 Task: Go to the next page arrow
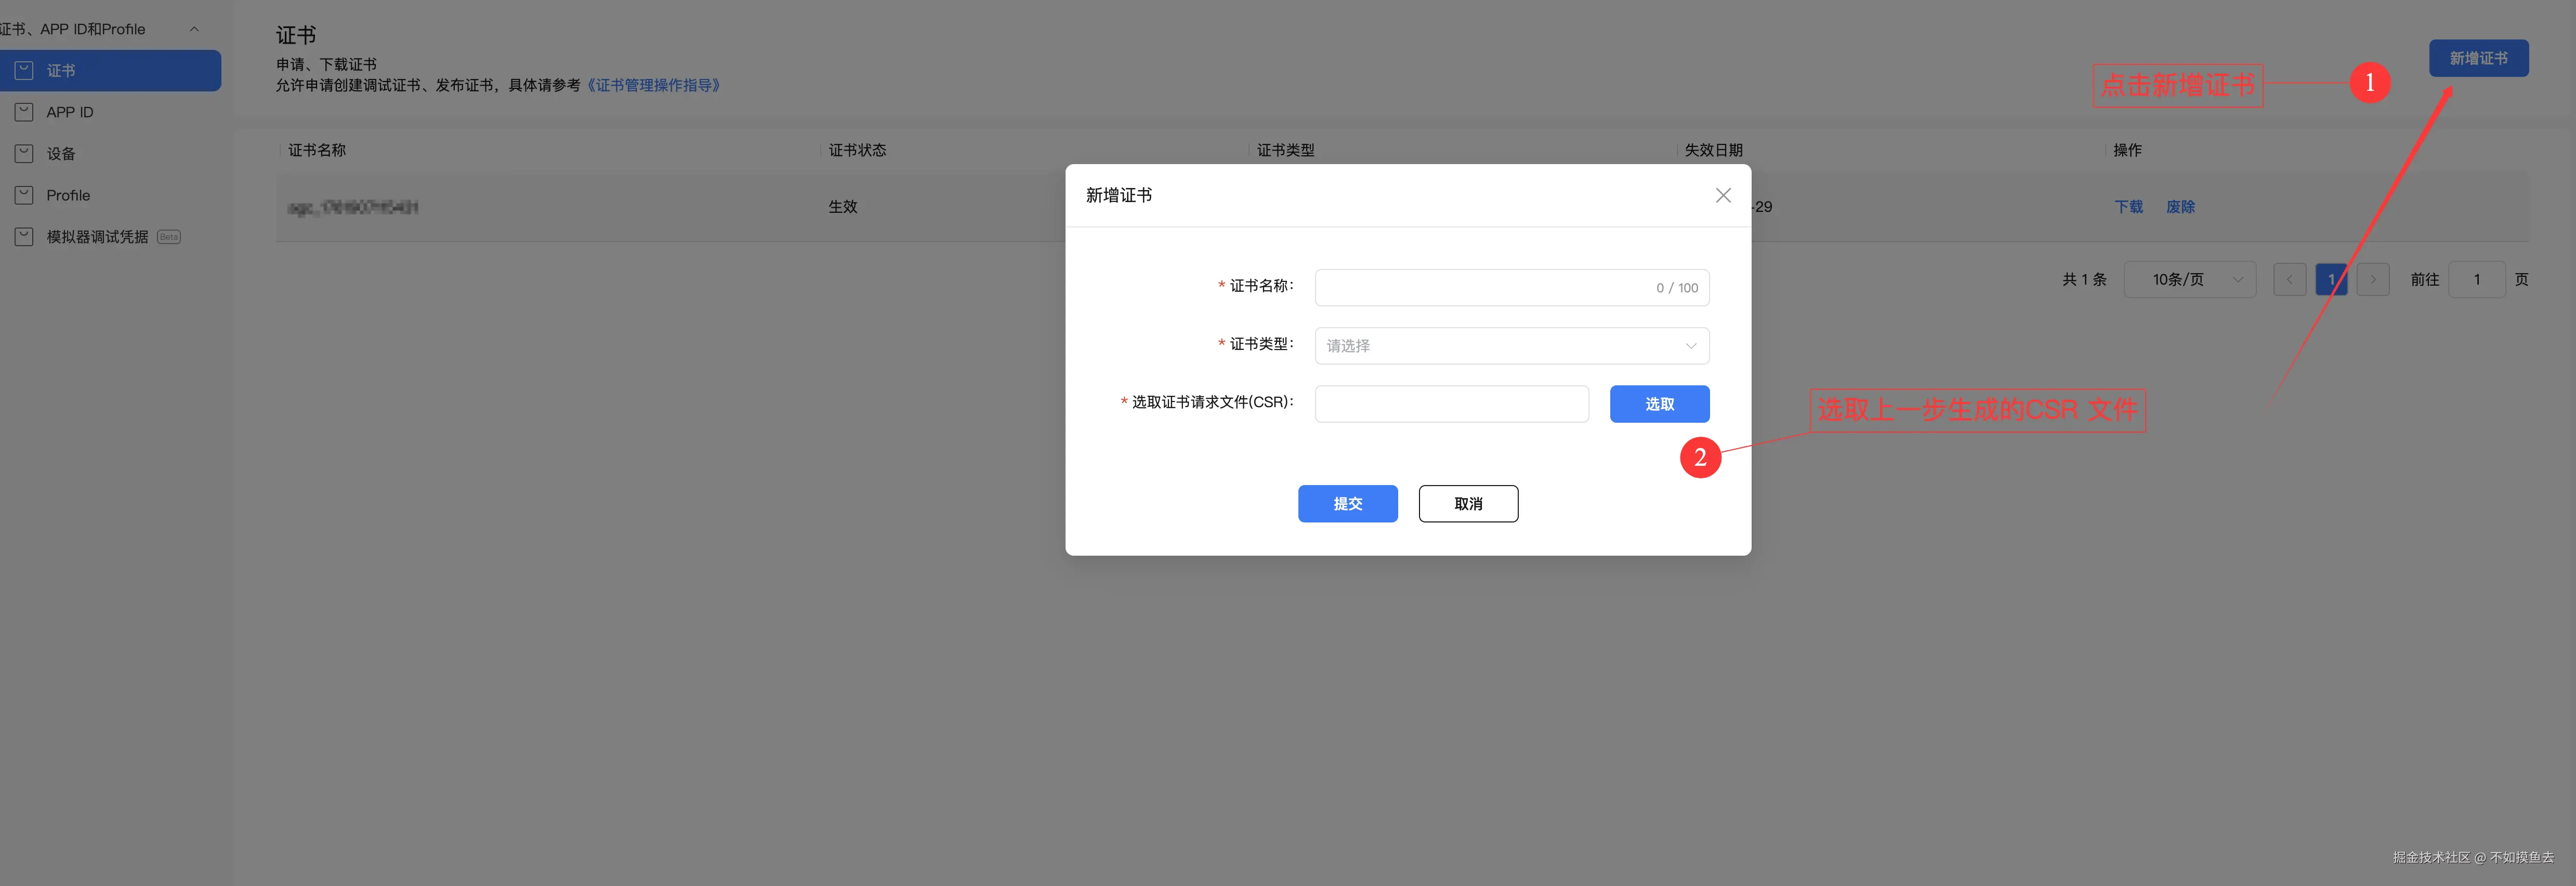(x=2372, y=280)
